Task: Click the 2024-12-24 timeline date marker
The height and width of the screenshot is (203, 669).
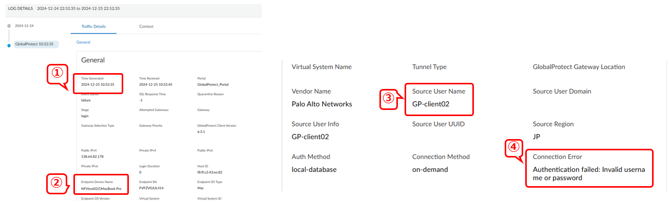Action: pos(24,26)
